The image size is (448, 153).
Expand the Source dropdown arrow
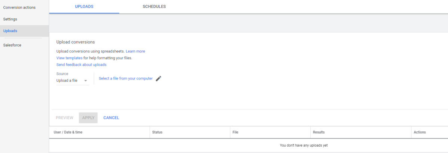coord(85,81)
